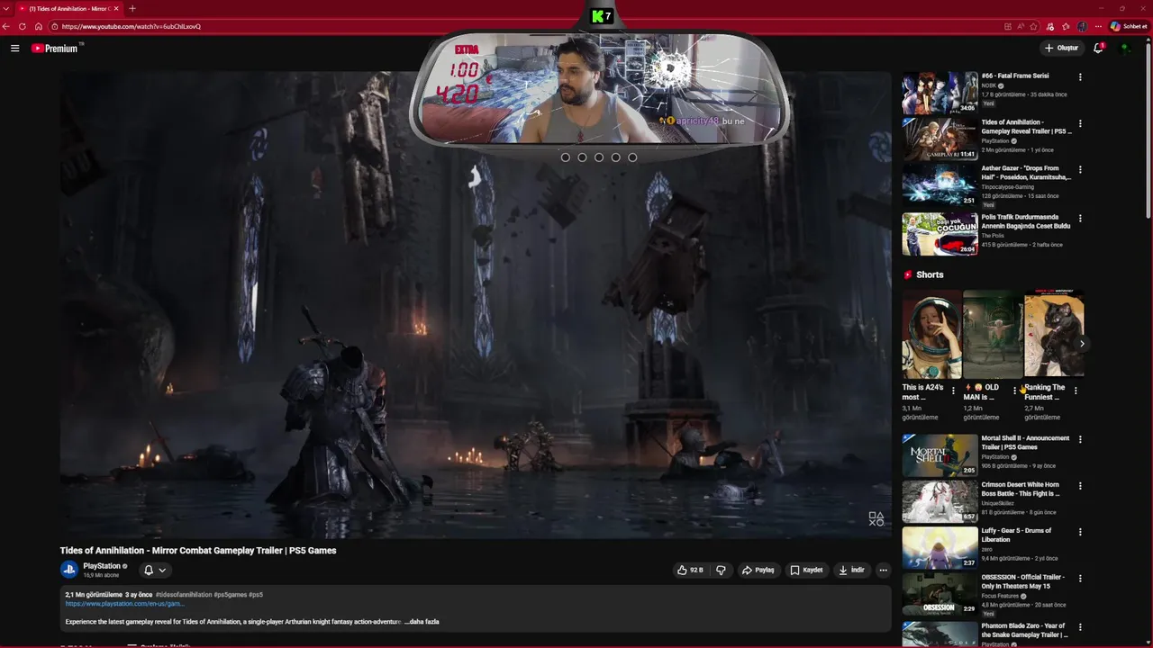The height and width of the screenshot is (648, 1153).
Task: Open options for Tides Gameplay Reveal Trailer
Action: click(1080, 123)
